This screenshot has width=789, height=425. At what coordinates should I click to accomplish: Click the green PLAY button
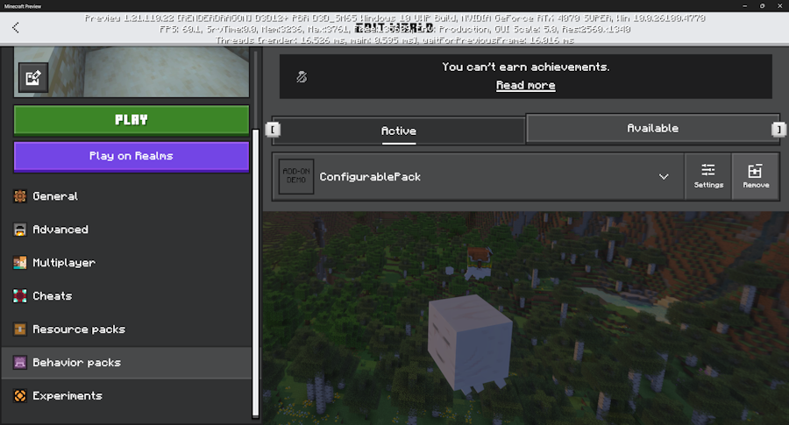(131, 120)
